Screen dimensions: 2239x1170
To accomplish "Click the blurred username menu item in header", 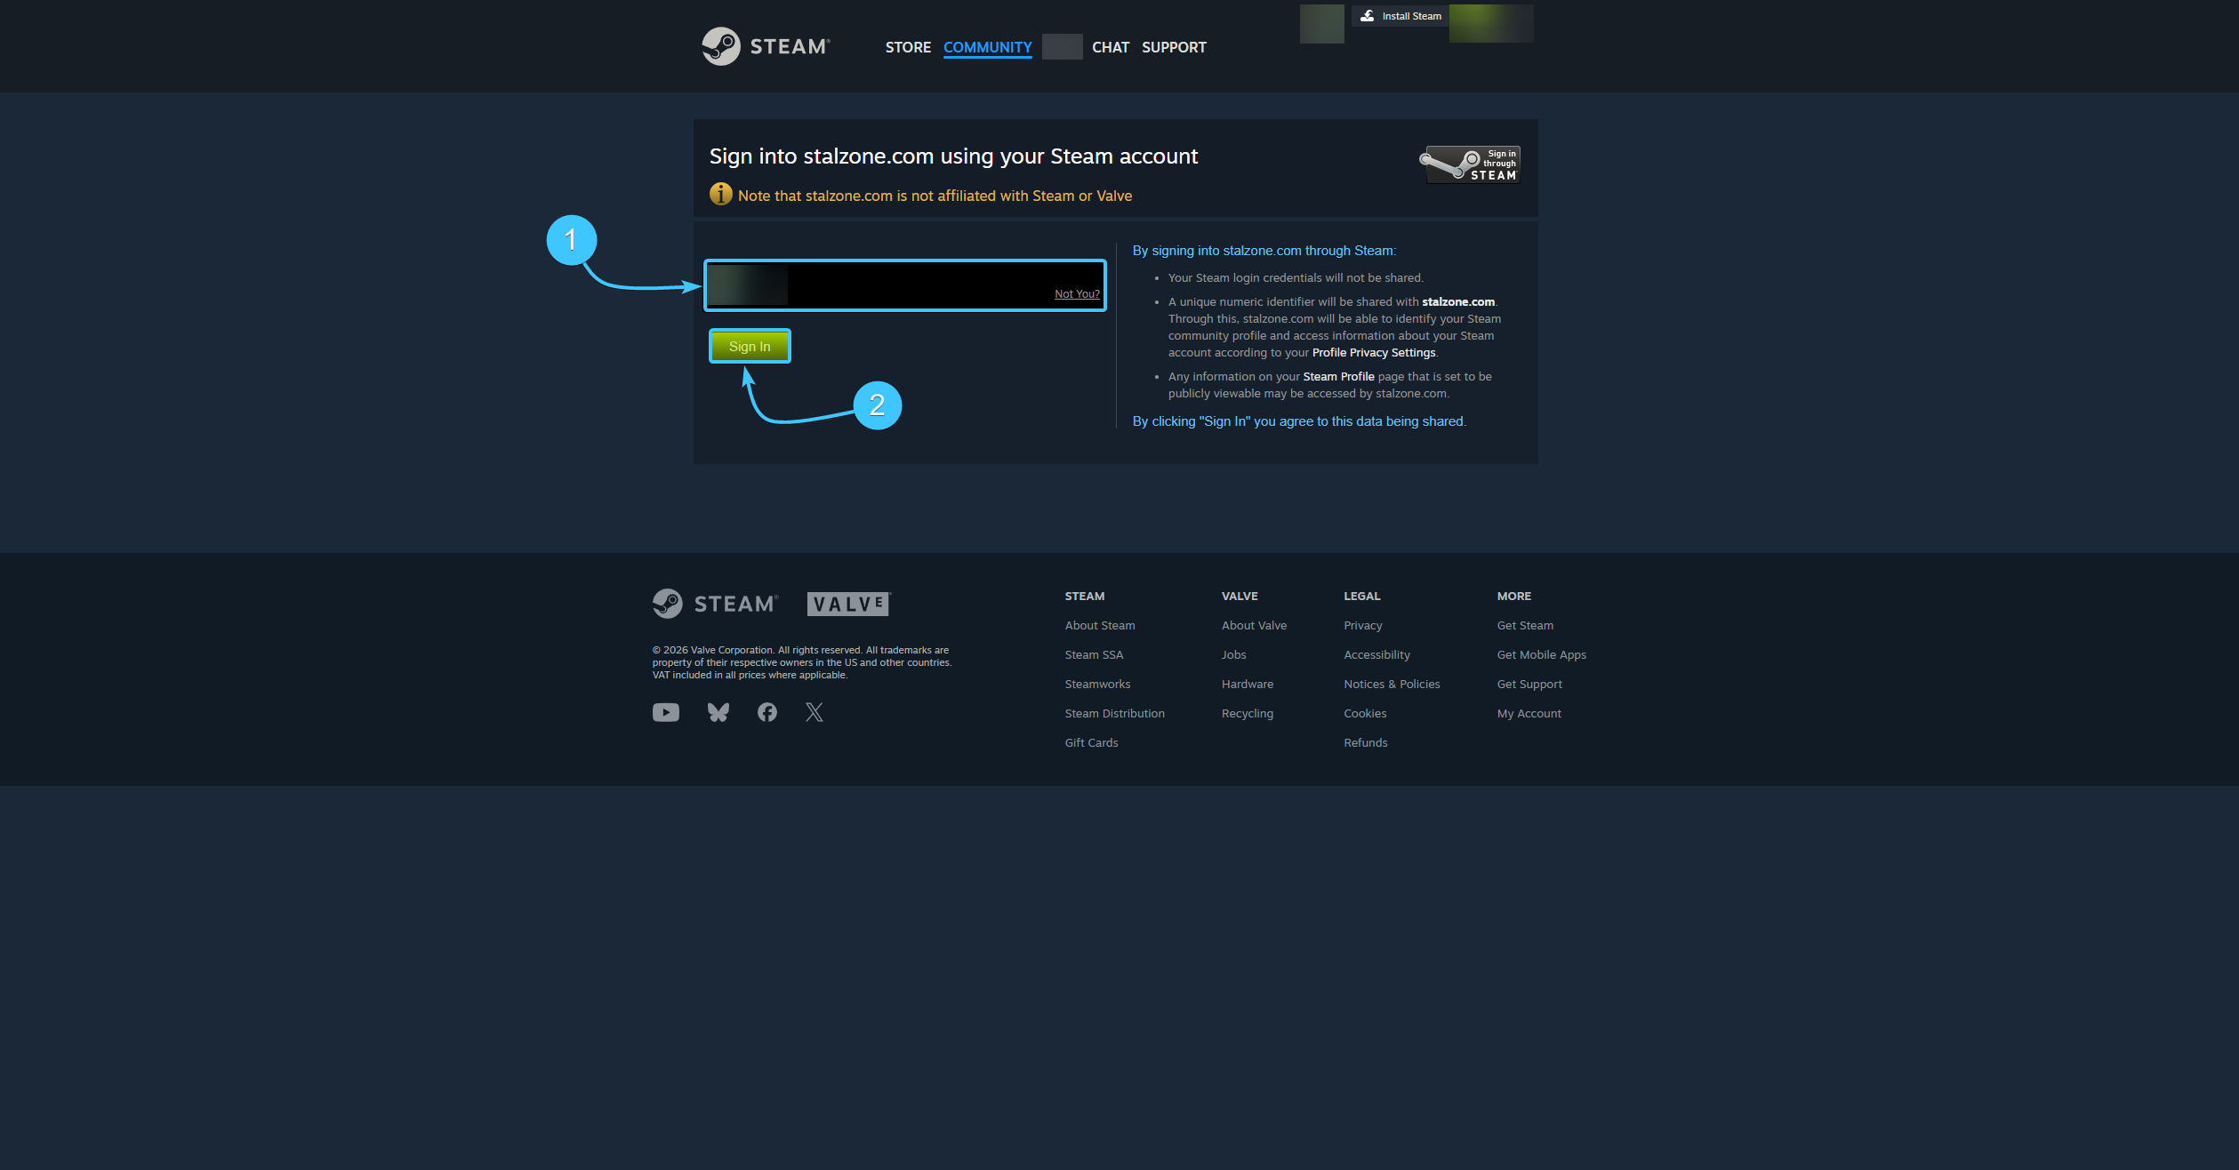I will pyautogui.click(x=1062, y=47).
